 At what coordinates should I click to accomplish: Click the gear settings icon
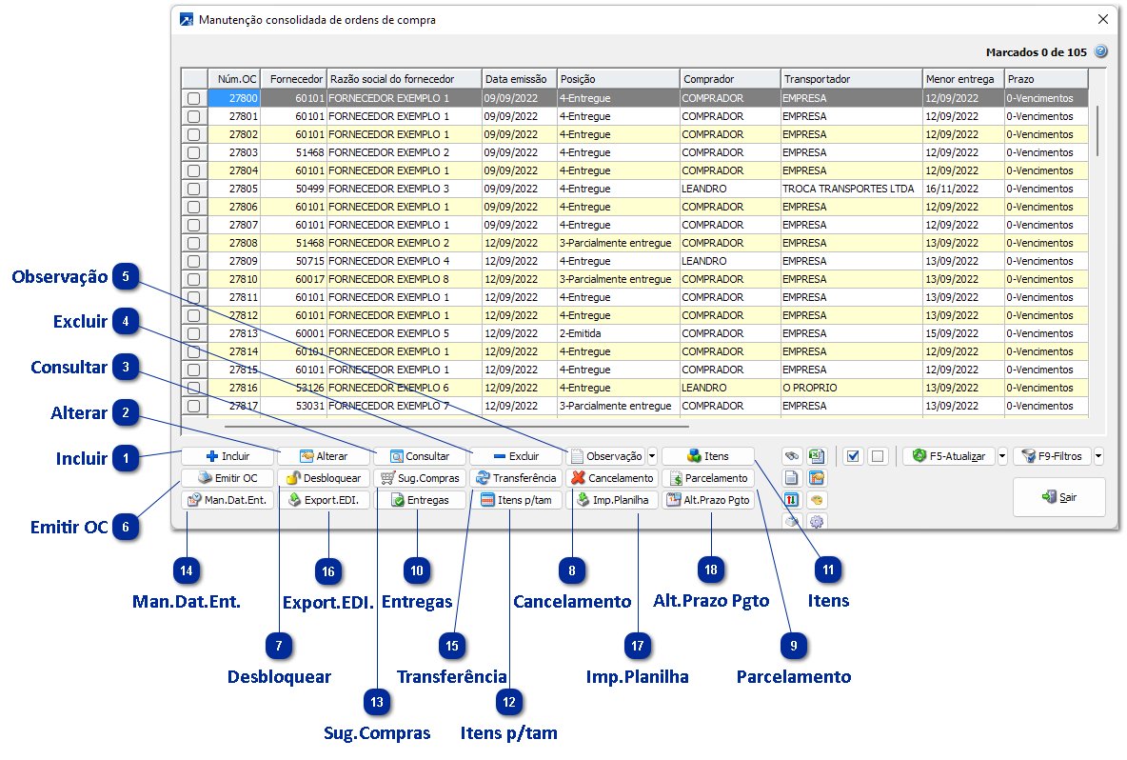coord(816,521)
